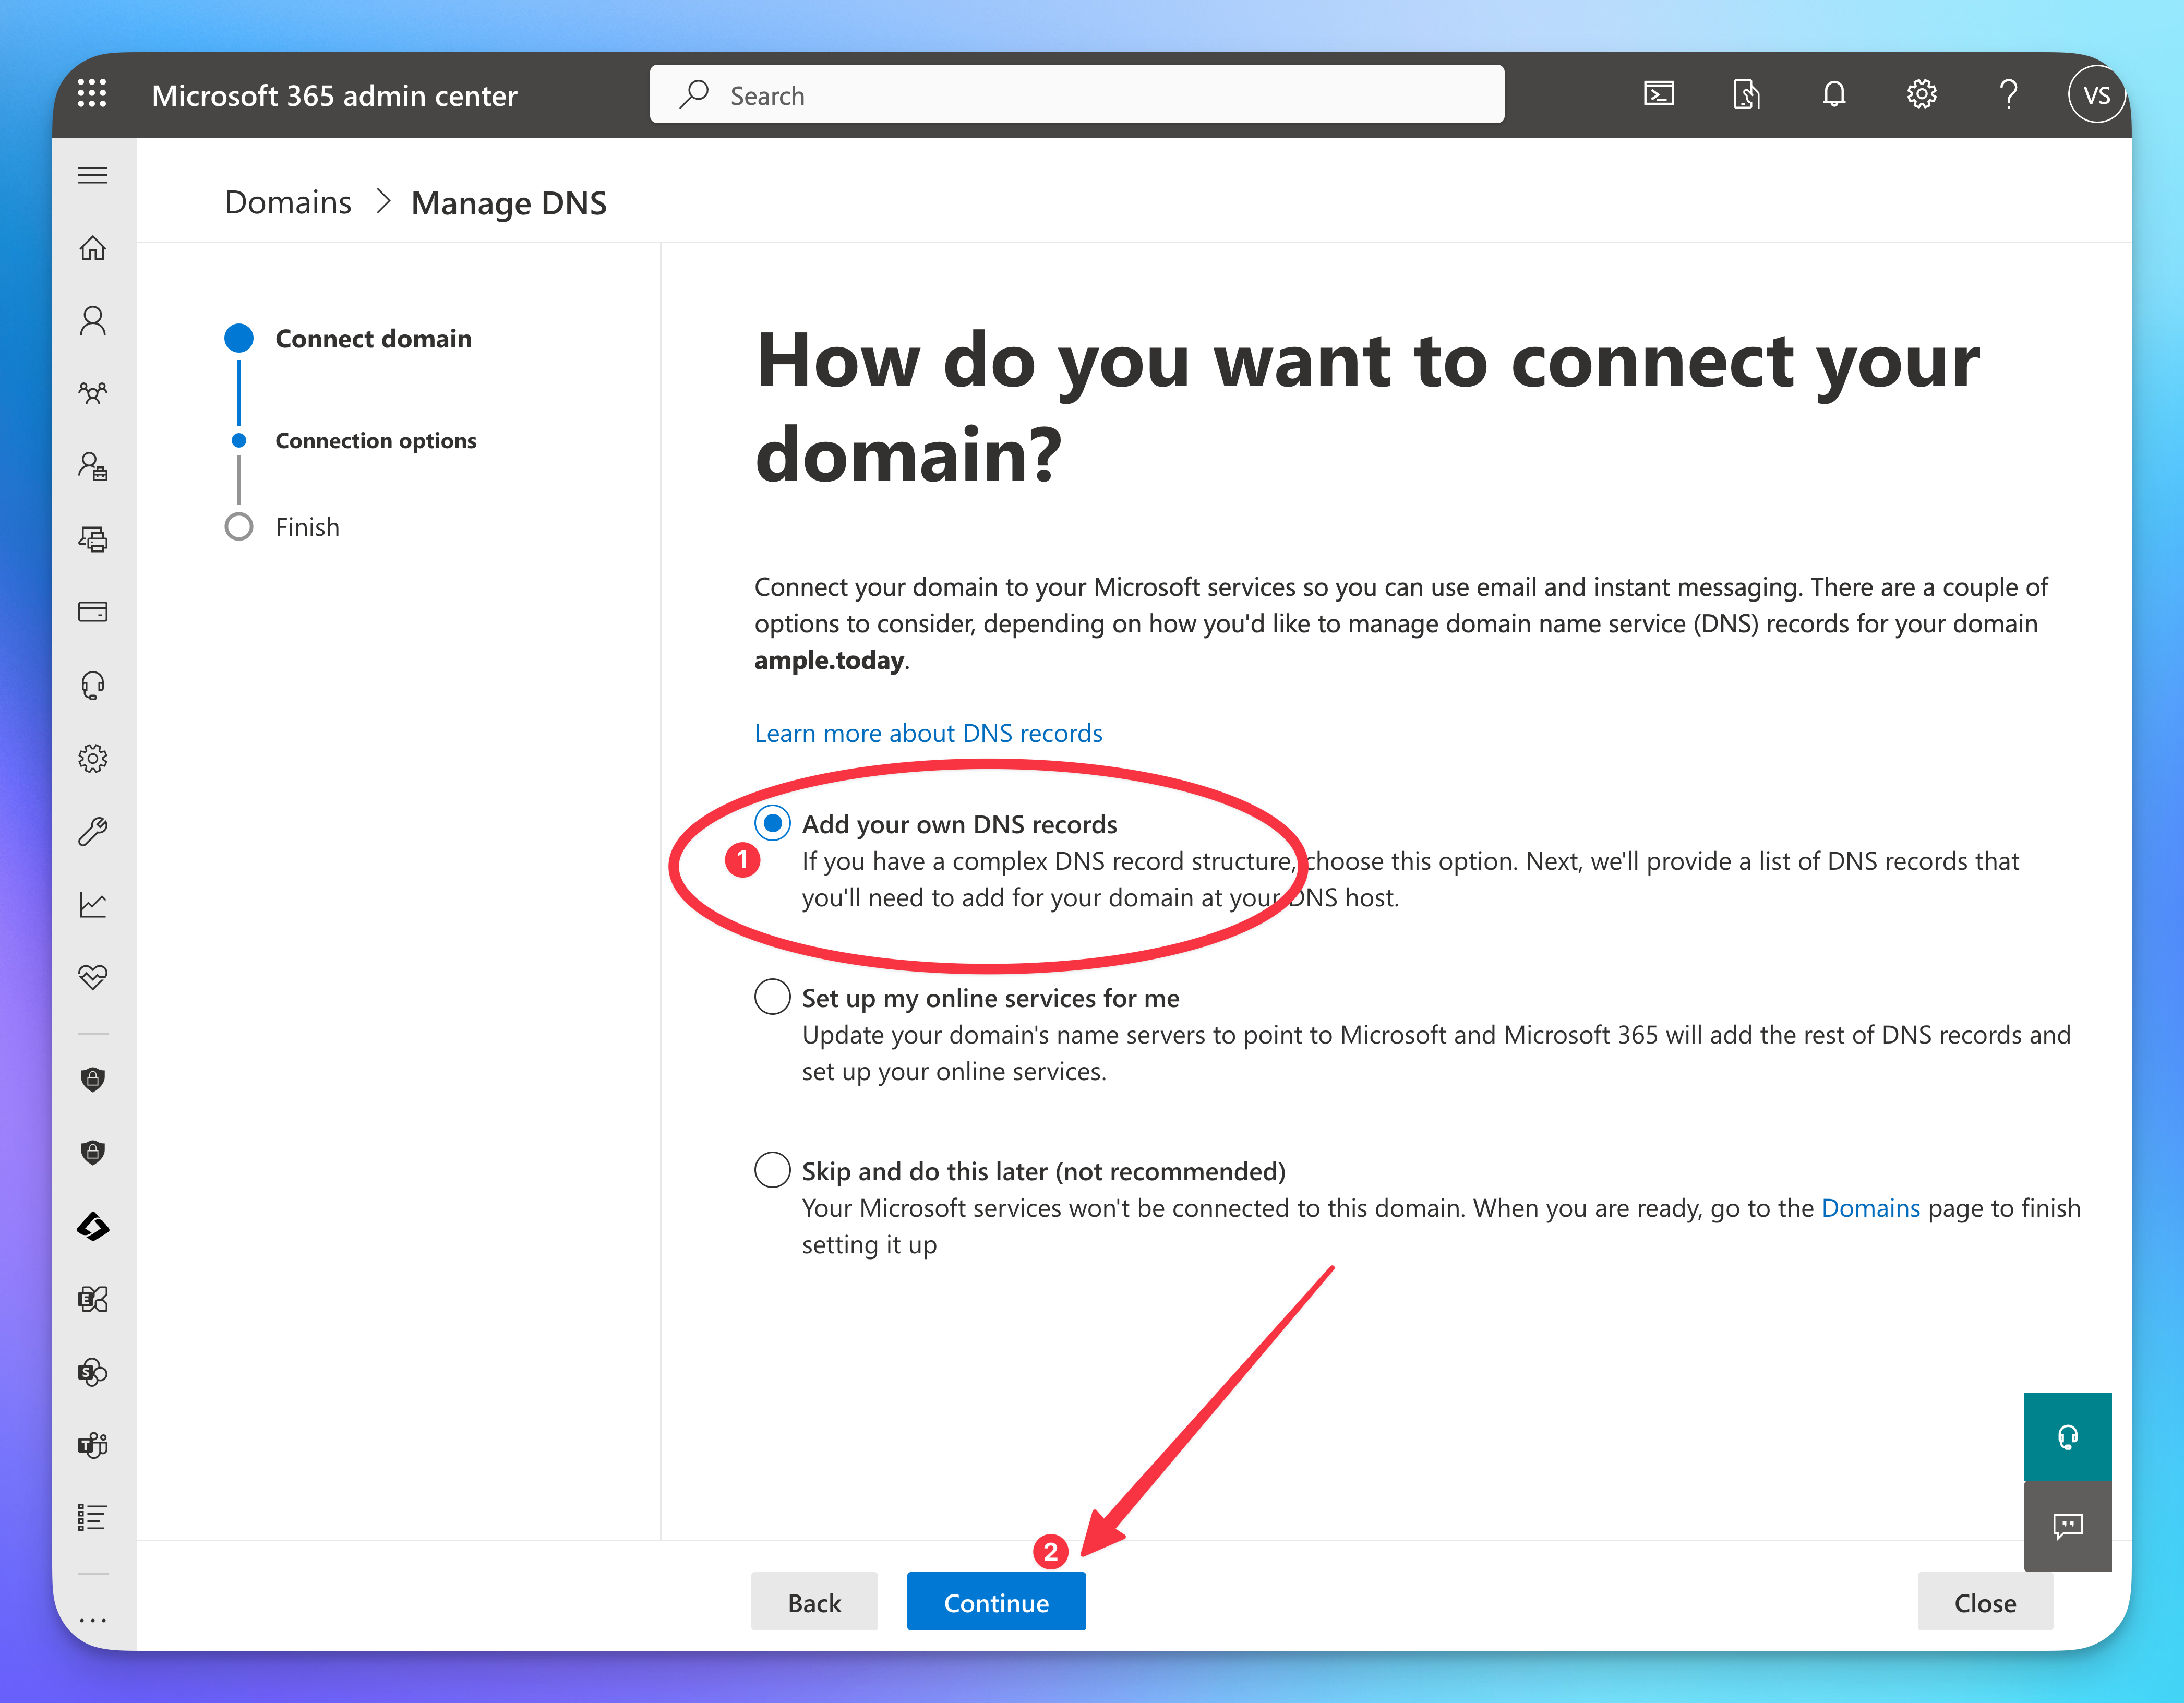This screenshot has width=2184, height=1703.
Task: Click the Continue button
Action: pyautogui.click(x=996, y=1602)
